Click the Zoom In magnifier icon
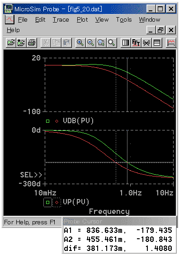This screenshot has height=255, width=179. [x=80, y=43]
